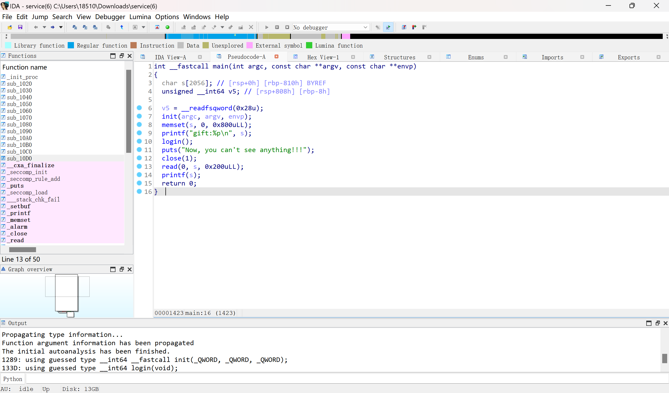Open the Options menu
This screenshot has width=669, height=393.
[167, 17]
